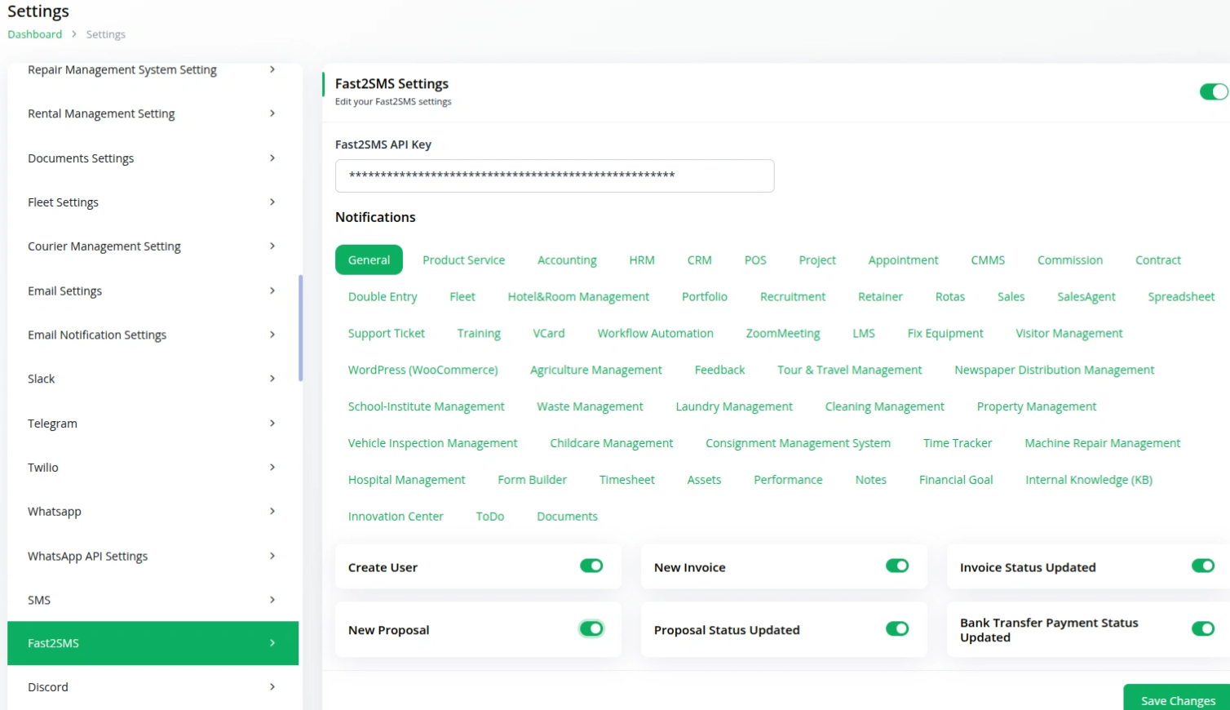Open the Telegram settings section

(x=153, y=423)
